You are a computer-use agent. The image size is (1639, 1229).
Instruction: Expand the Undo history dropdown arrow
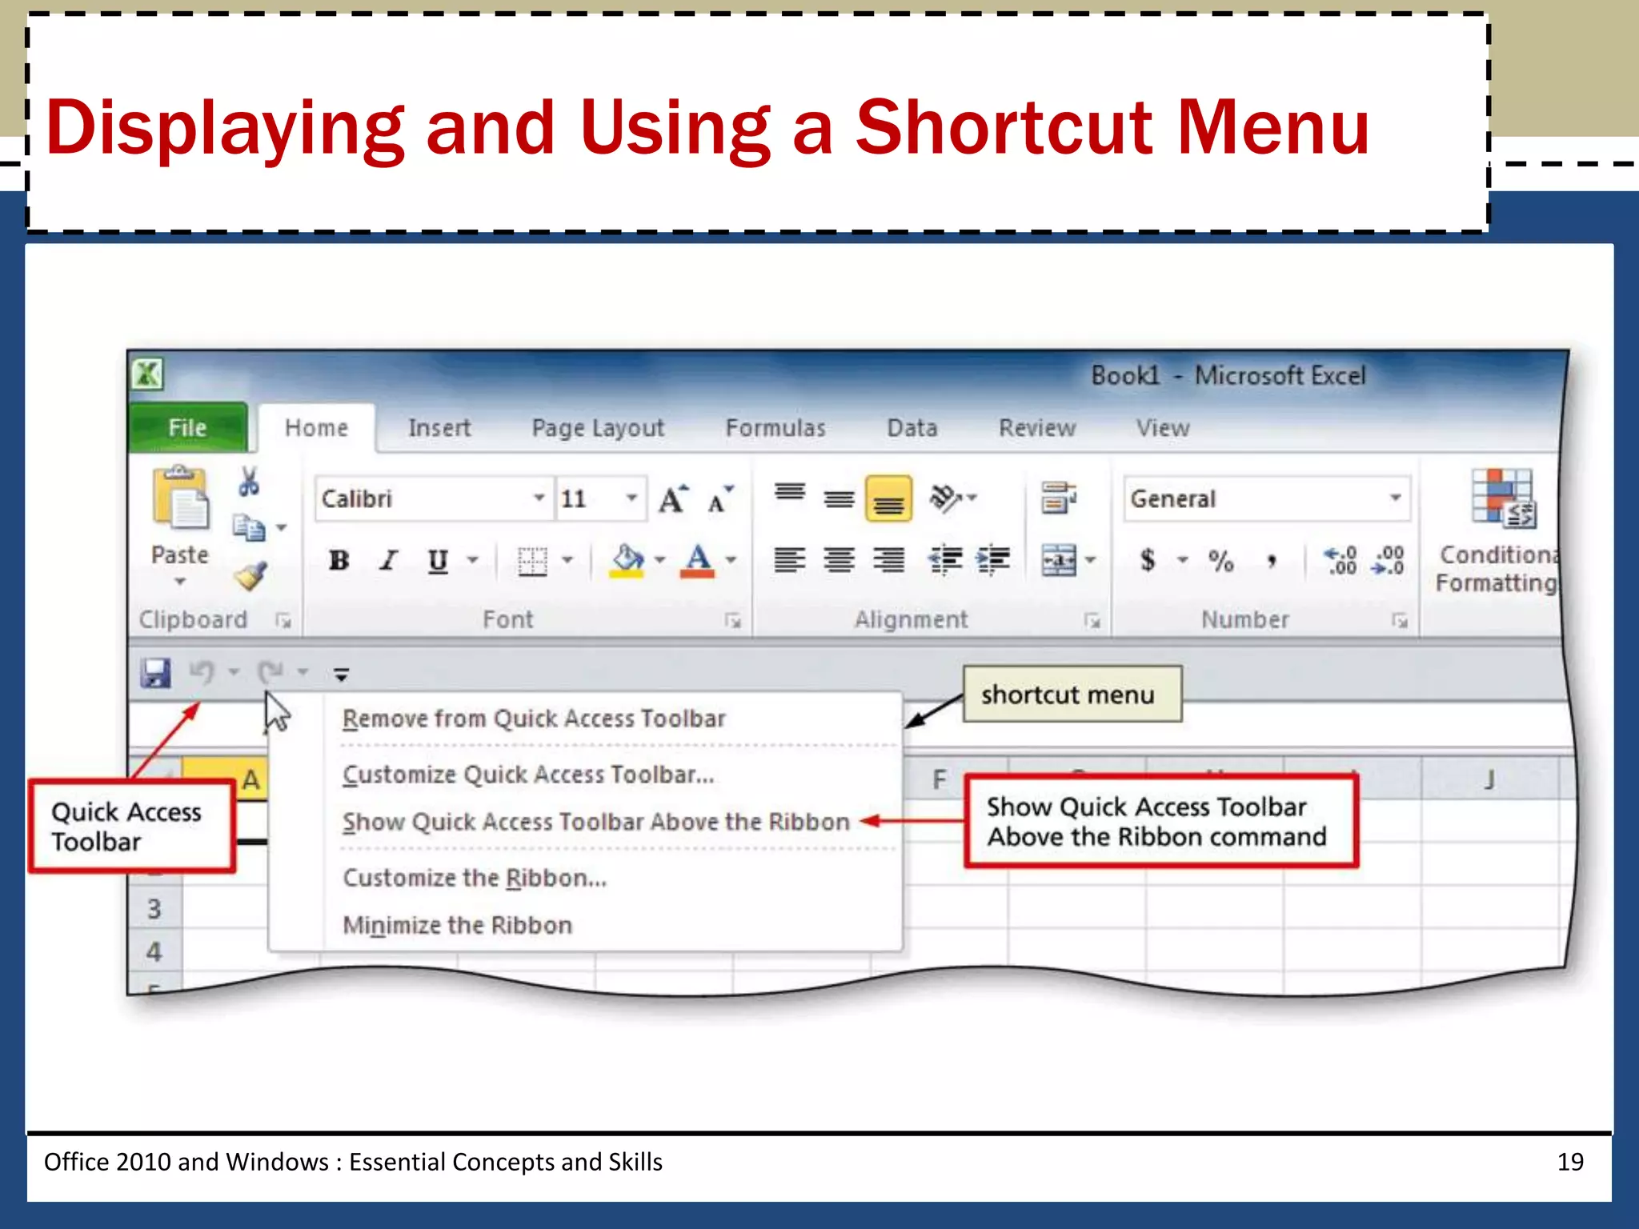[x=234, y=672]
